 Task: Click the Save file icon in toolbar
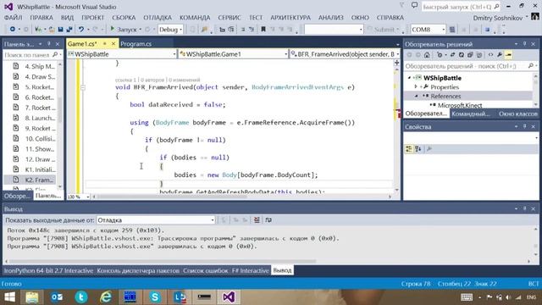(60, 30)
